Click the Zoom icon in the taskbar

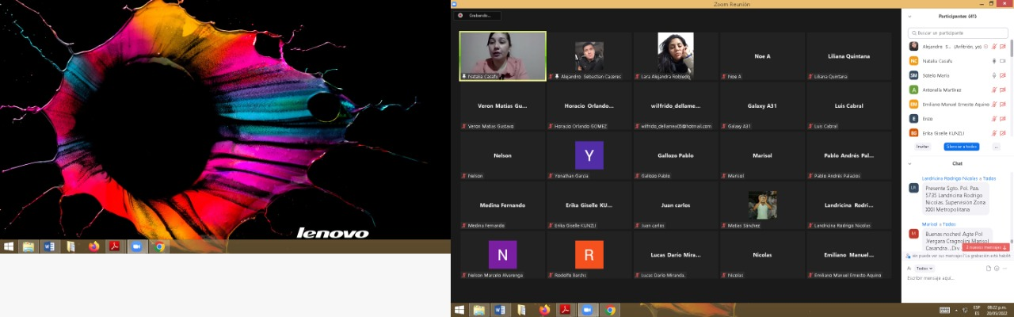(x=587, y=310)
